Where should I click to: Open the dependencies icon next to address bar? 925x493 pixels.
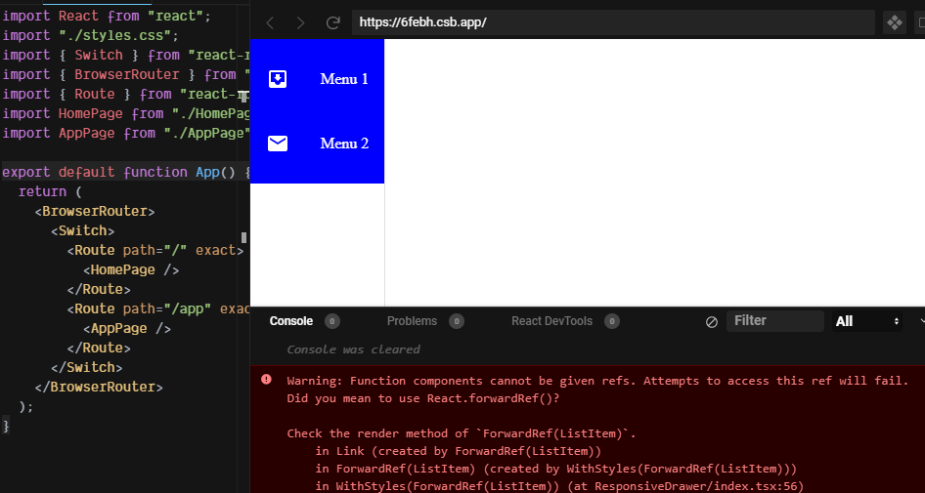(x=895, y=23)
